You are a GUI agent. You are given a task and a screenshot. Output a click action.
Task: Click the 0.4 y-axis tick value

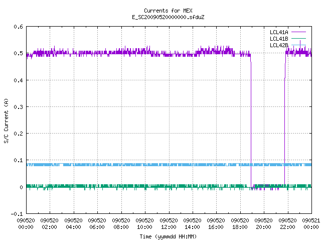[19, 80]
